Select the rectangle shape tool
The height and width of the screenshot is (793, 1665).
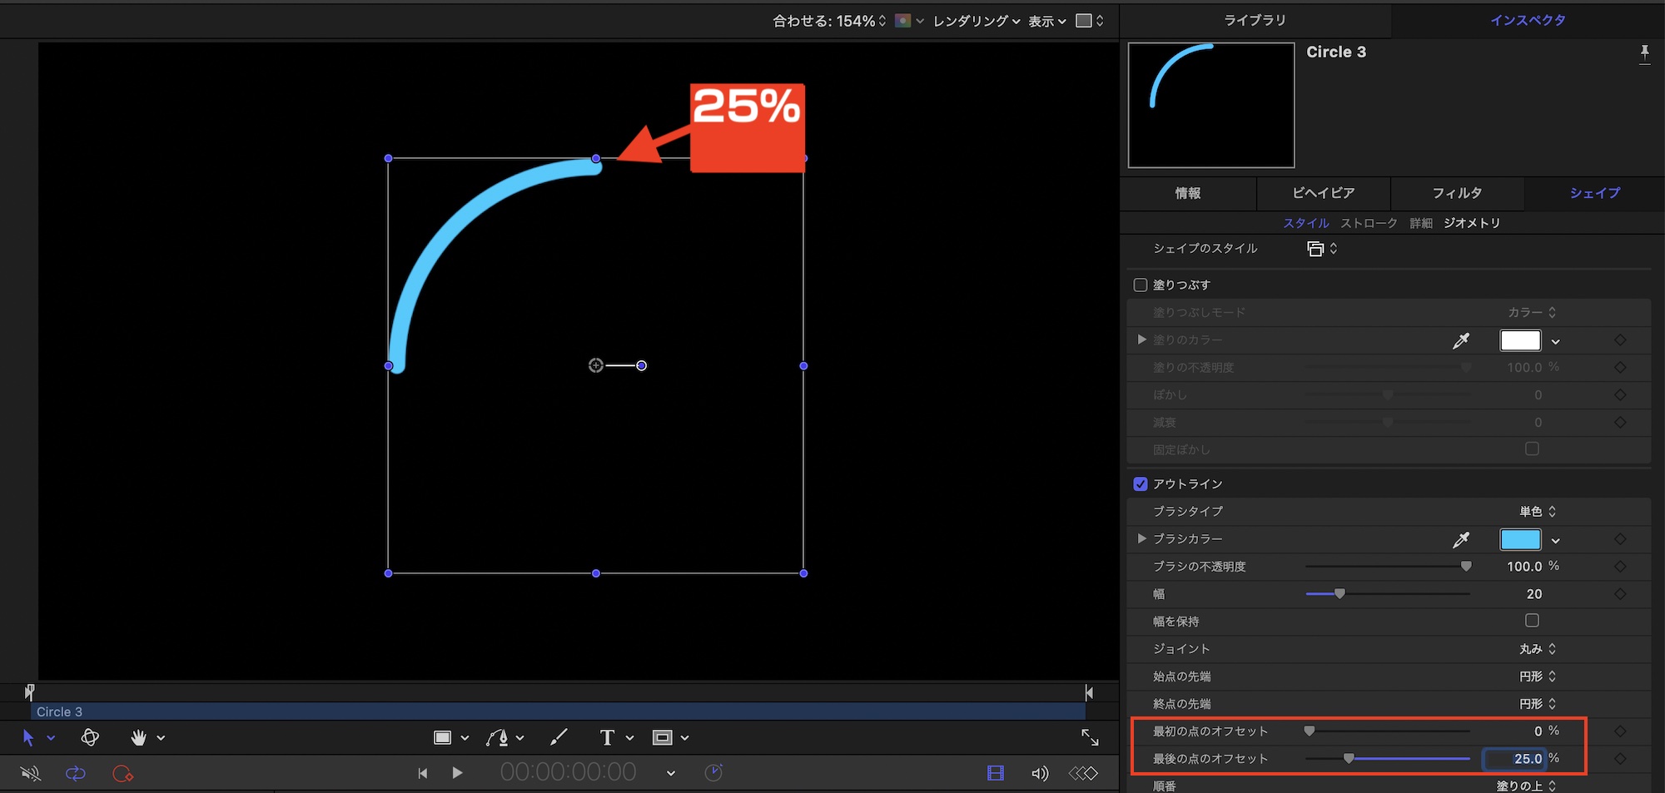[x=443, y=737]
